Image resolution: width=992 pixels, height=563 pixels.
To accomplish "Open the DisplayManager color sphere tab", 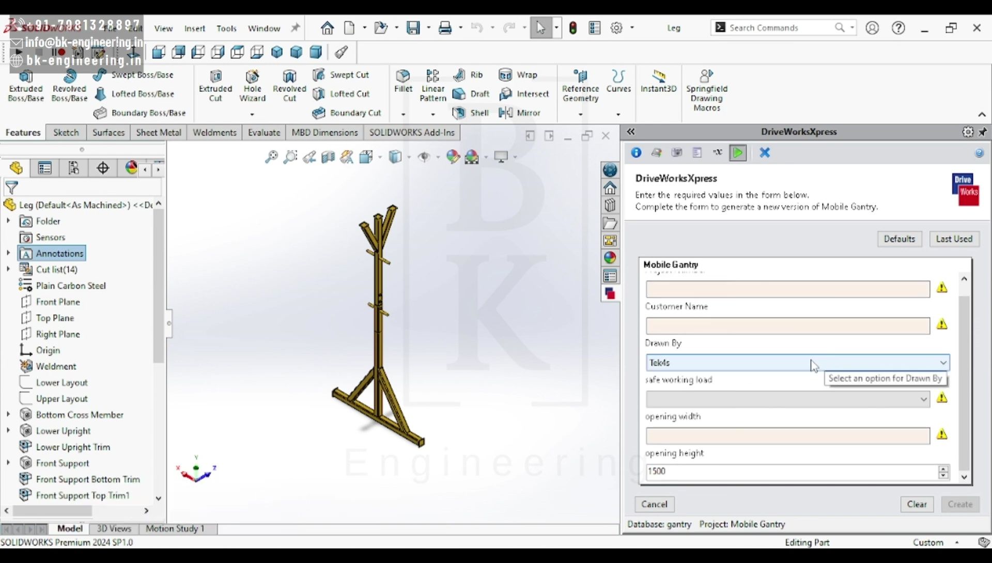I will pyautogui.click(x=131, y=168).
